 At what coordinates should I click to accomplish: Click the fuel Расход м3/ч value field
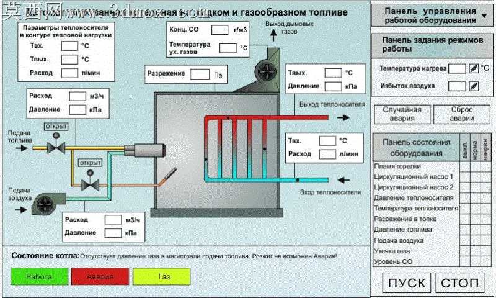click(77, 96)
